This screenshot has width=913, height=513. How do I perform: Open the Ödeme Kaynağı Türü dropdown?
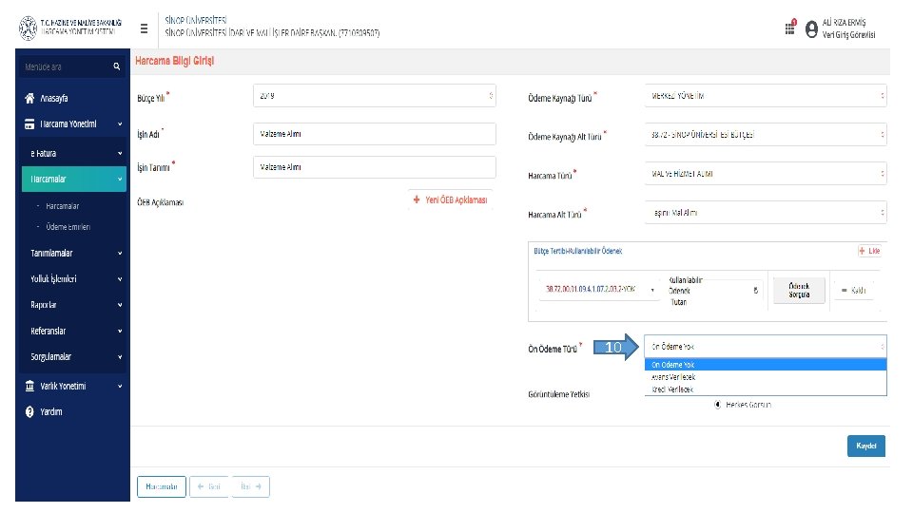pyautogui.click(x=766, y=96)
